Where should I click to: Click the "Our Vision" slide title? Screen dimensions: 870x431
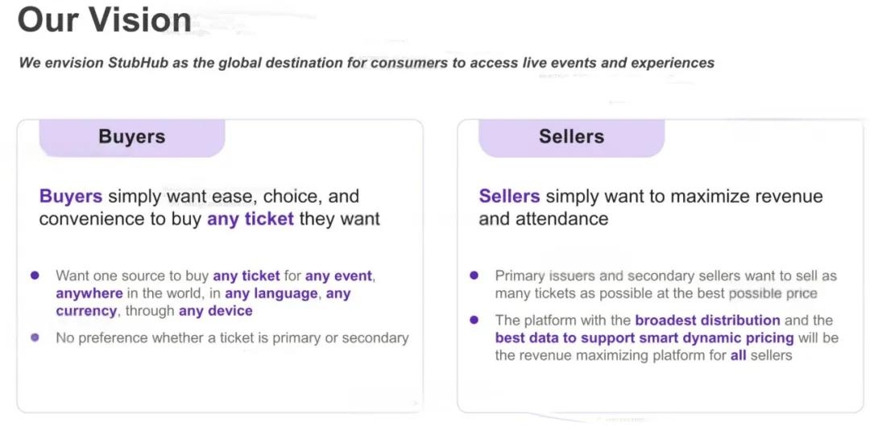tap(105, 21)
